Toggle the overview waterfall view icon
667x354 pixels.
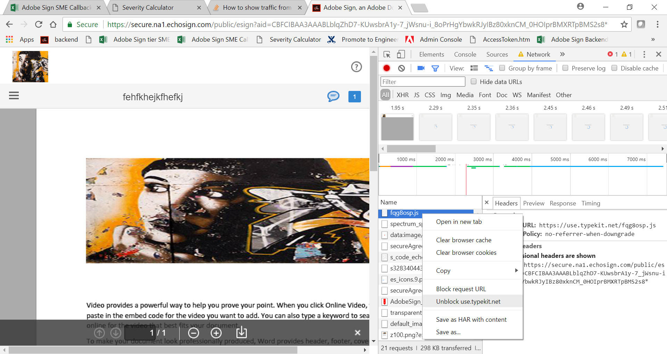pyautogui.click(x=488, y=68)
